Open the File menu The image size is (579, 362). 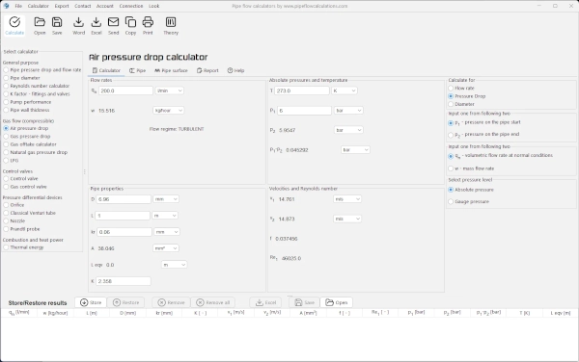coord(18,6)
